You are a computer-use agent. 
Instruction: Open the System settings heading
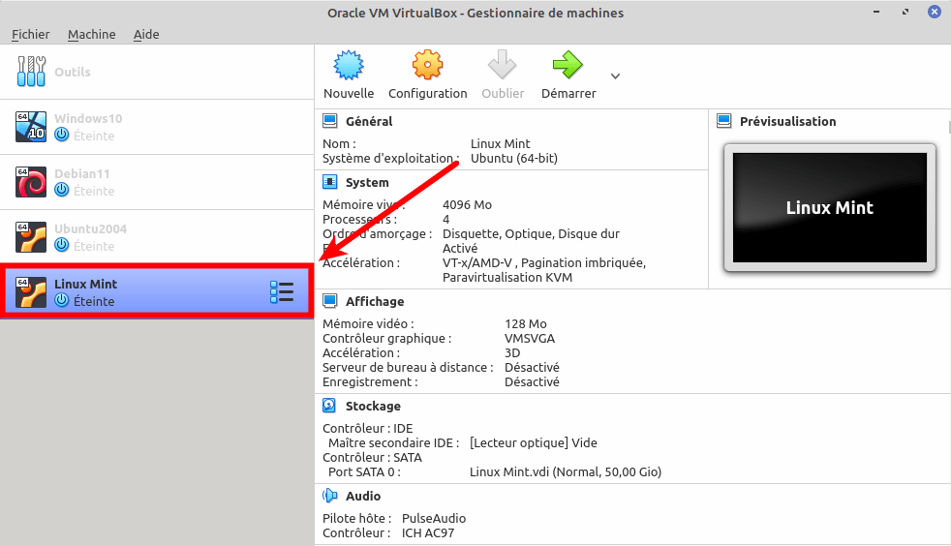(367, 182)
